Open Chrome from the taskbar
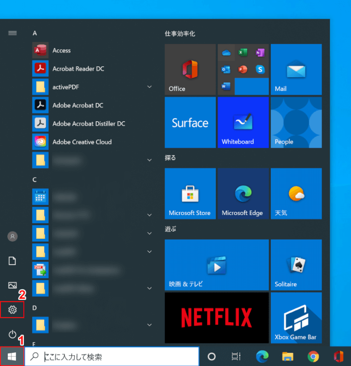 [x=313, y=357]
